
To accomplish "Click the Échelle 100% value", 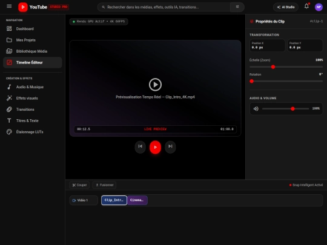I will point(319,60).
